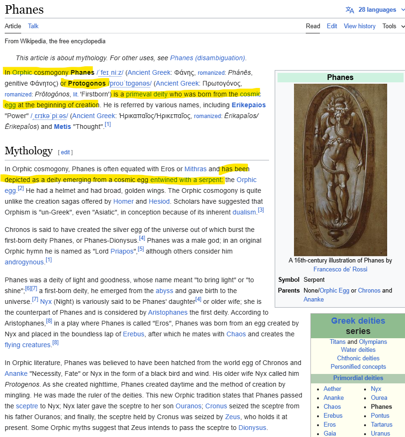This screenshot has width=405, height=437.
Task: Click the Protogonos pronunciation IPA link
Action: click(130, 83)
